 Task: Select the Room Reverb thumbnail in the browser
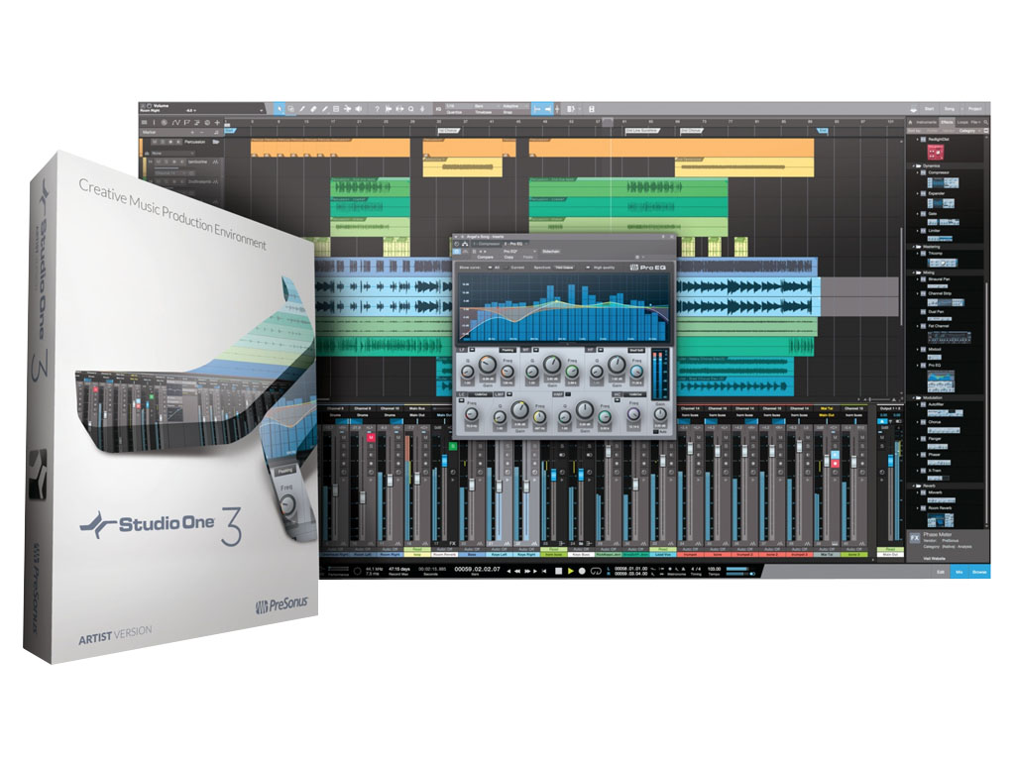[x=941, y=518]
